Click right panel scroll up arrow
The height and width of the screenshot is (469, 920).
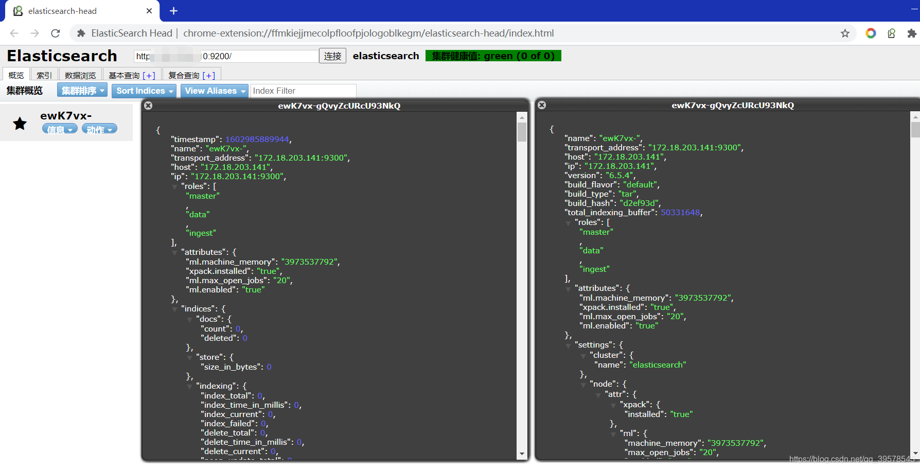point(915,117)
